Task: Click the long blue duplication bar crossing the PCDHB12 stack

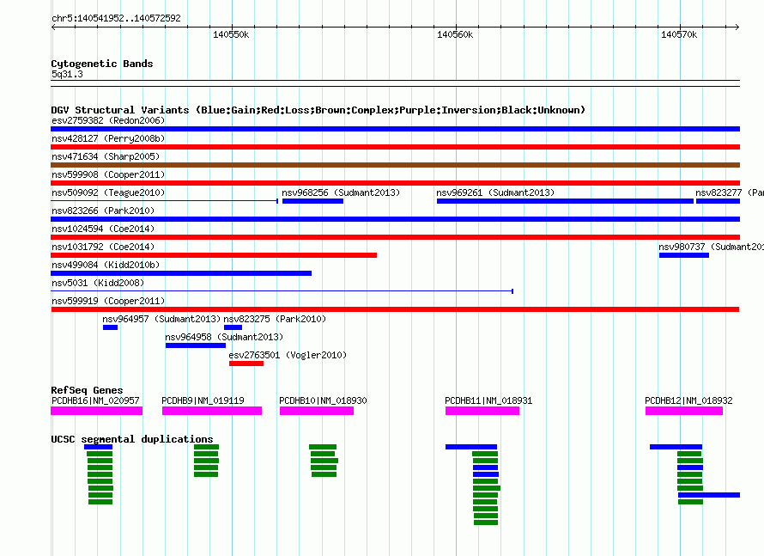Action: coord(709,495)
